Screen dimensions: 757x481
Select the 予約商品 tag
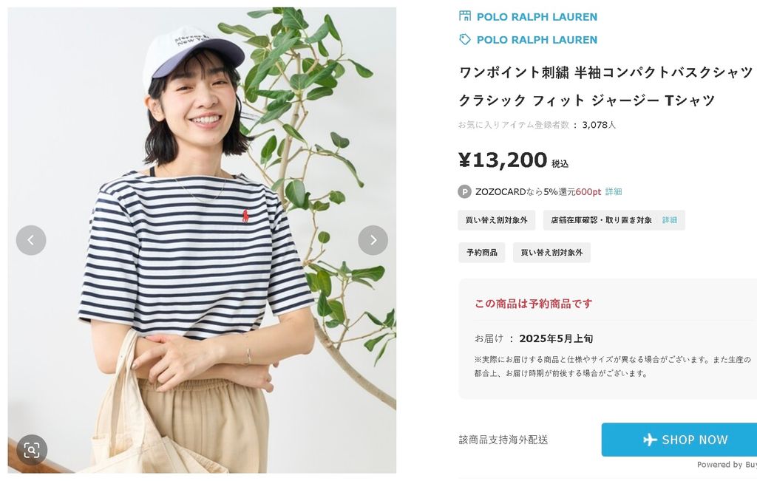[x=482, y=252]
